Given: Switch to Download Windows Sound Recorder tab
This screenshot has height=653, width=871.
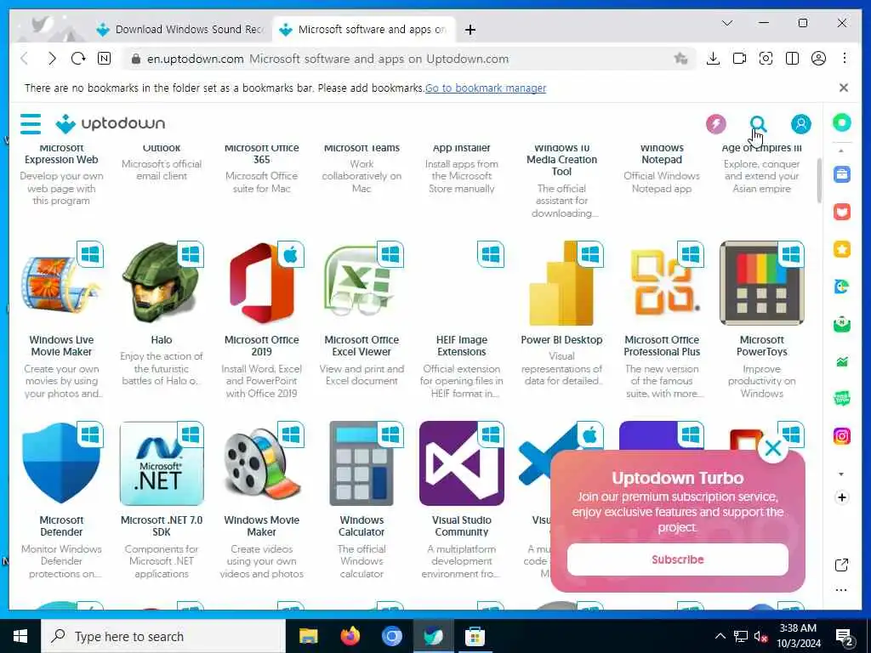Looking at the screenshot, I should (180, 30).
